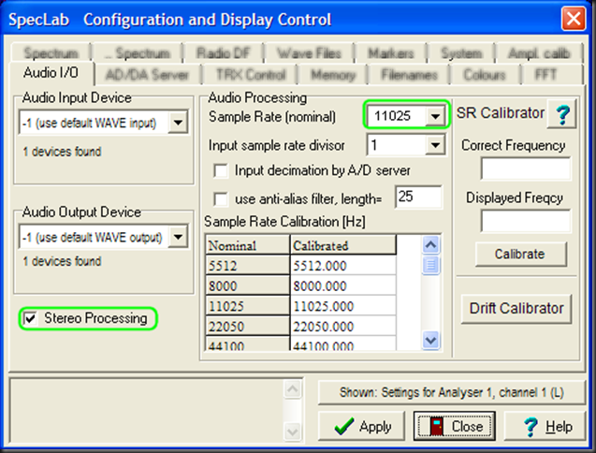Enable the use anti-alias filter checkbox

[x=221, y=199]
